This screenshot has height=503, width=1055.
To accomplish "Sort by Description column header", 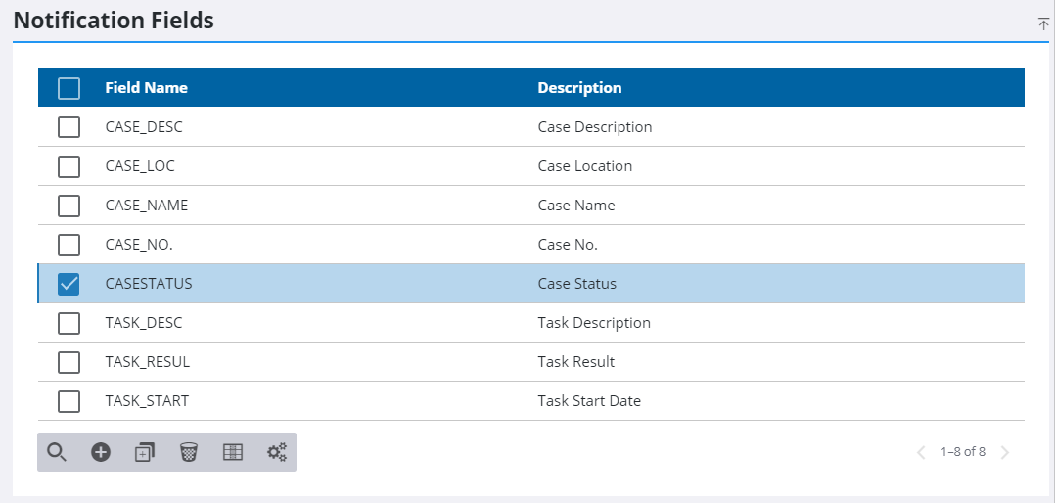I will pyautogui.click(x=579, y=88).
